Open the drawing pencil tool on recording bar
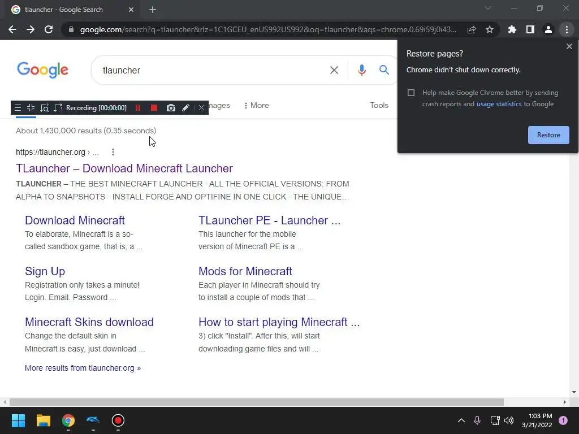 [x=185, y=108]
